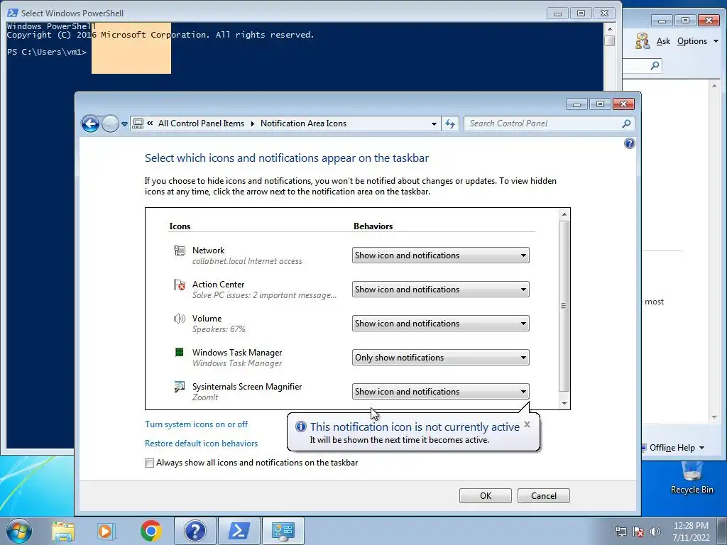Image resolution: width=727 pixels, height=545 pixels.
Task: Click the icons list vertical scrollbar thumb
Action: 564,306
